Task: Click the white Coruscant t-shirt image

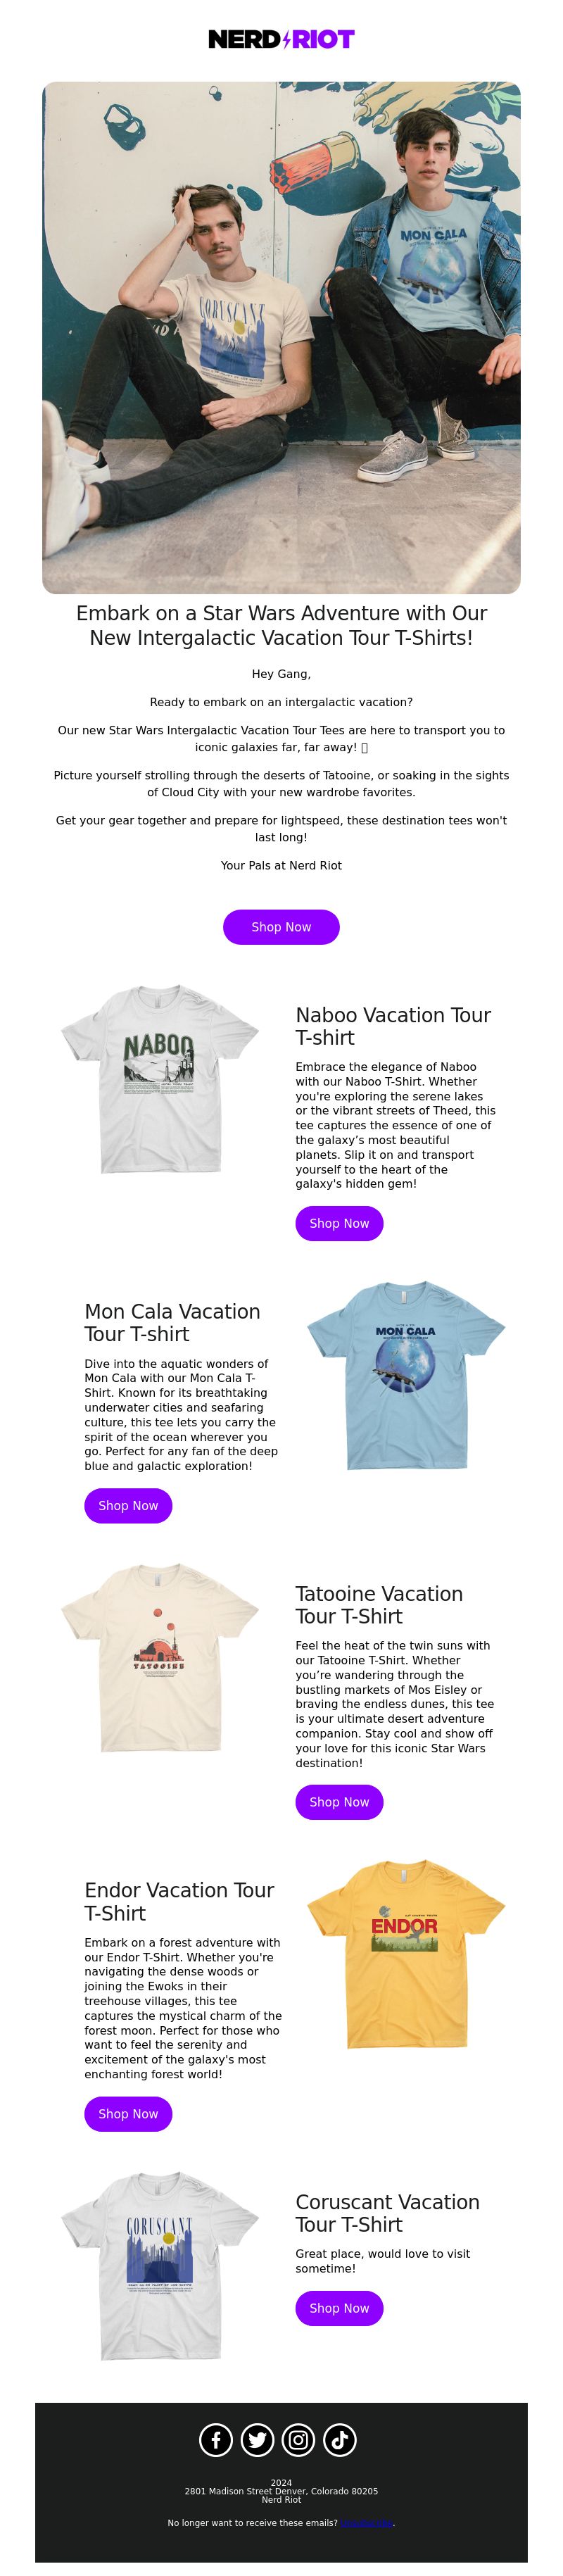Action: 160,2266
